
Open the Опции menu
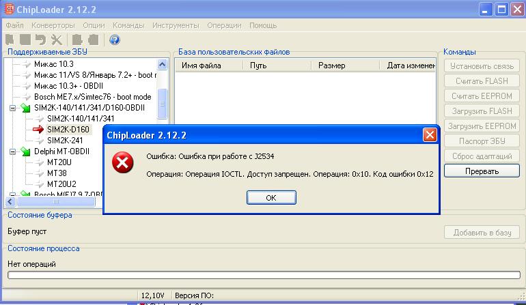pos(94,25)
